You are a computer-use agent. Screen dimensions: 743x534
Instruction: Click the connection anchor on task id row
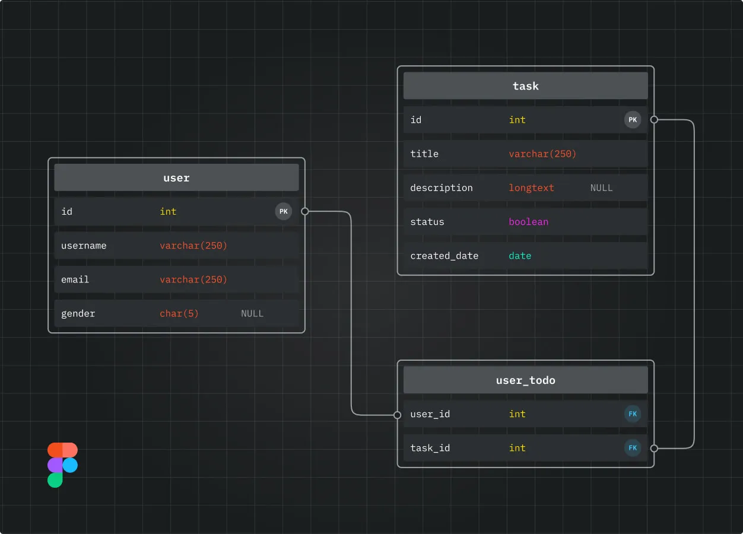(653, 119)
